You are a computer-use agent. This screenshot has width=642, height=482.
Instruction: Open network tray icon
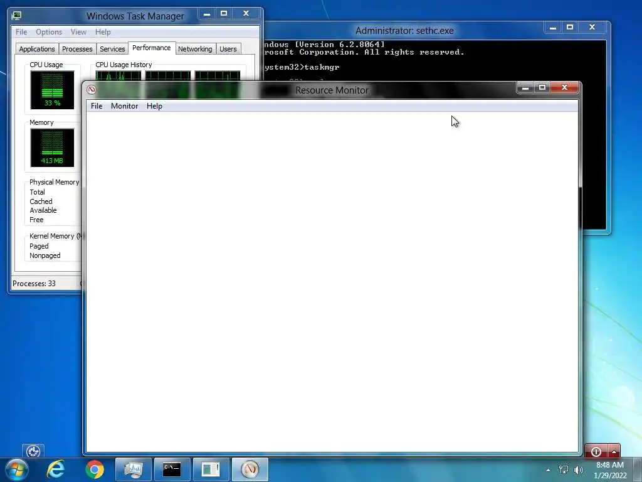pyautogui.click(x=564, y=469)
